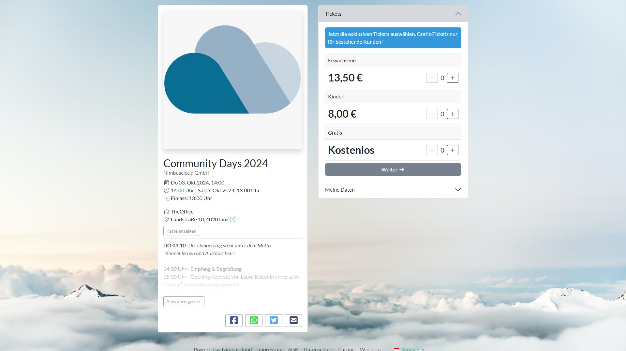Screen dimensions: 626x351
Task: Add one Kinder ticket
Action: tap(453, 114)
